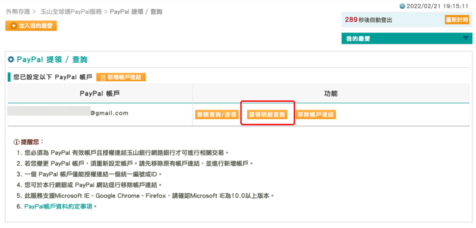The width and height of the screenshot is (476, 228).
Task: Open 新增帳戶連結 to add an account
Action: point(121,77)
